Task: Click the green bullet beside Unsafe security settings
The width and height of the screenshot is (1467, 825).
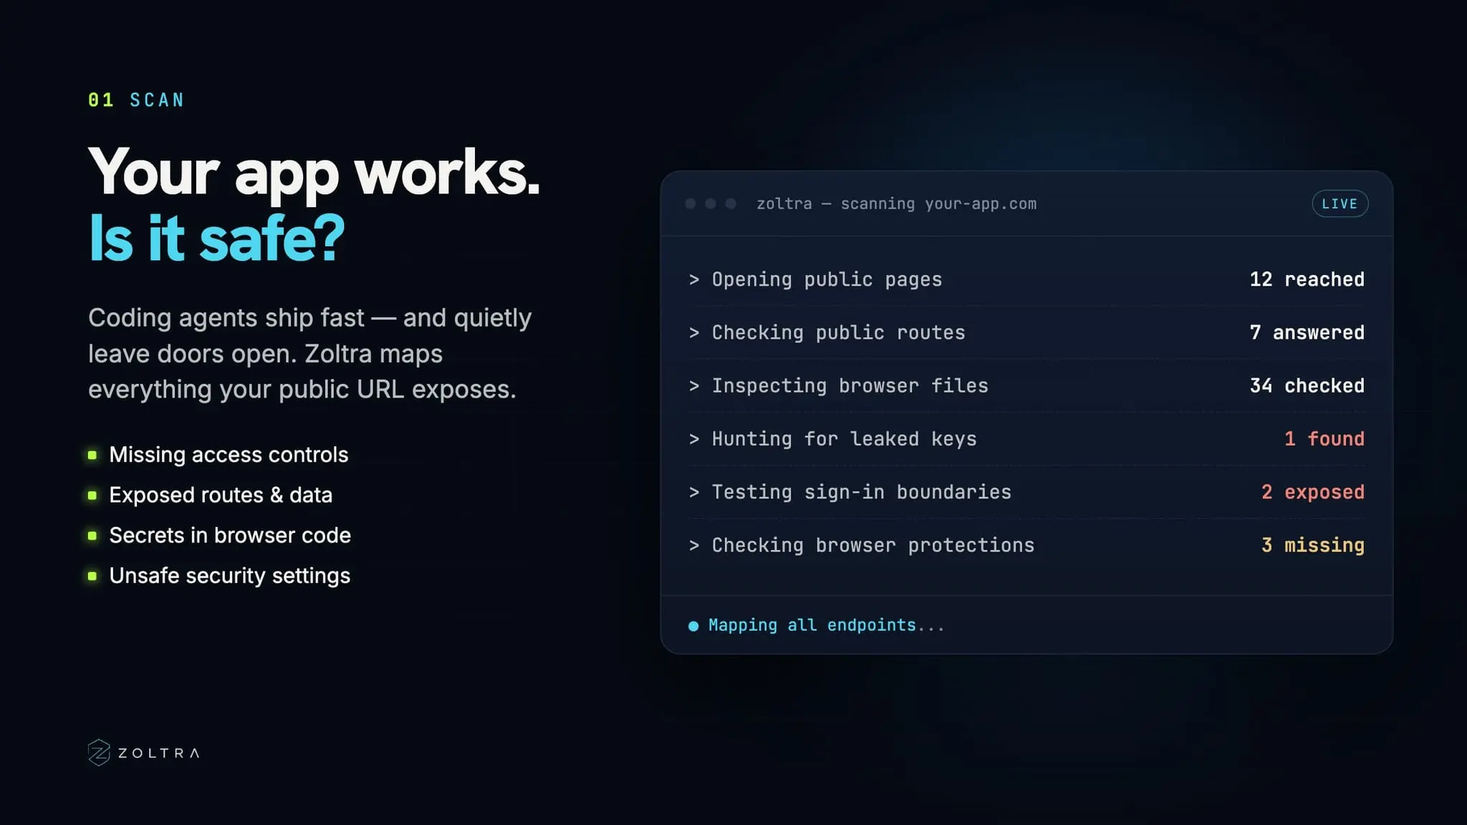Action: click(92, 576)
